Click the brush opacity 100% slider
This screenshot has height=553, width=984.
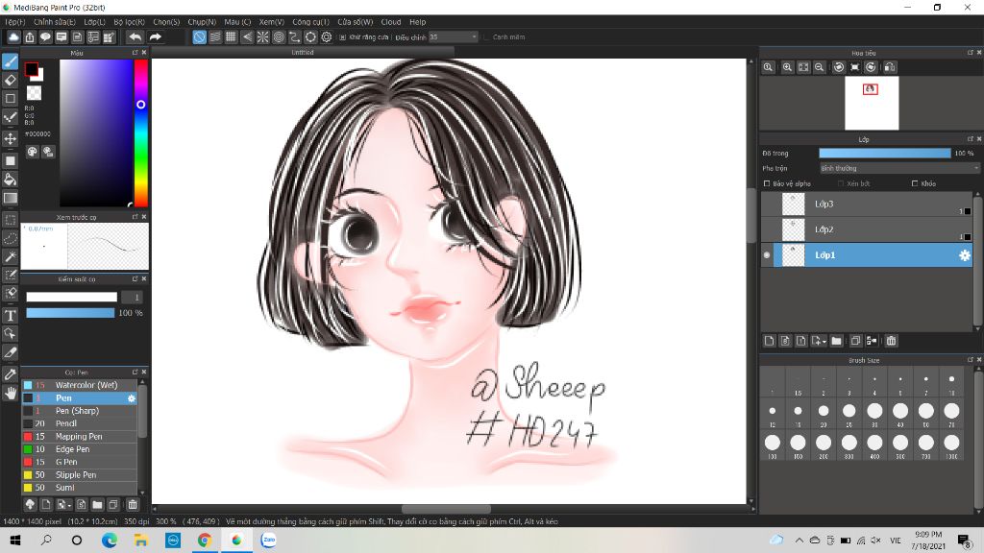coord(70,313)
